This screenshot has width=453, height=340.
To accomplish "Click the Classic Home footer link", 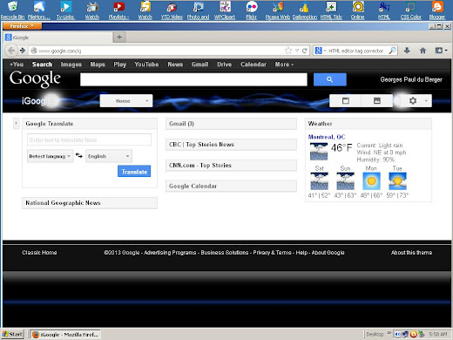I will click(39, 252).
